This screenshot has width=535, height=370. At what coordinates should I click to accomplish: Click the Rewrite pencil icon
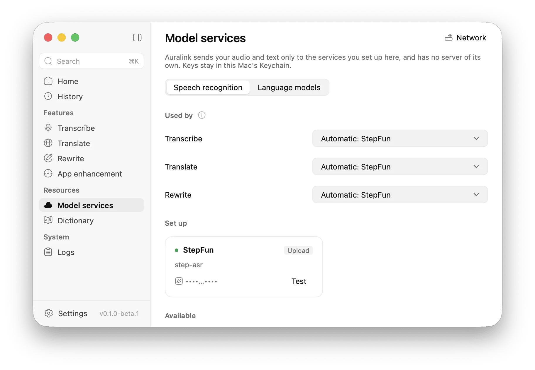point(48,158)
